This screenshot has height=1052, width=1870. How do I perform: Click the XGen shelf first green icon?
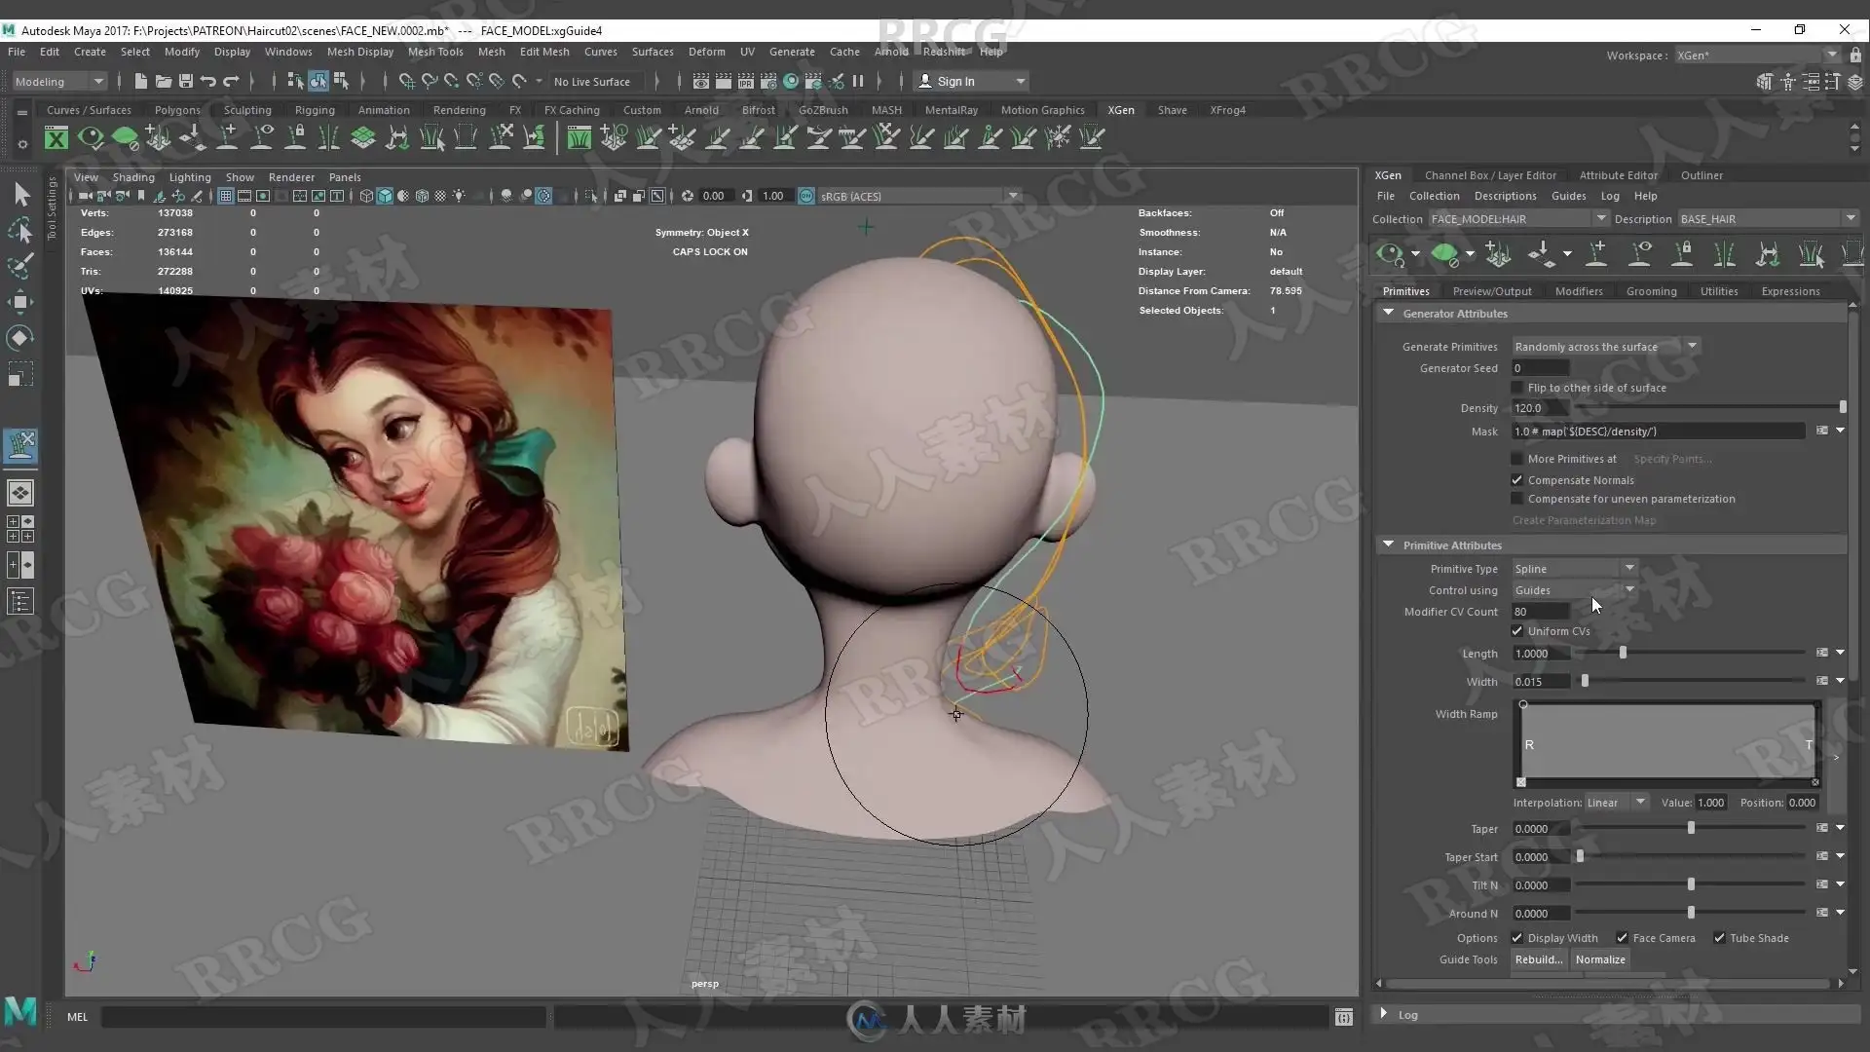coord(56,138)
